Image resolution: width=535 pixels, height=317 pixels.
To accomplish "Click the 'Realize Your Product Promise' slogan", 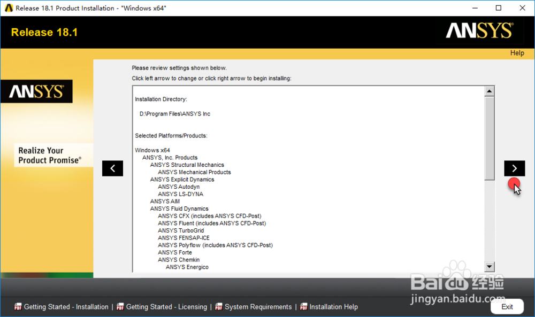I will tap(50, 156).
